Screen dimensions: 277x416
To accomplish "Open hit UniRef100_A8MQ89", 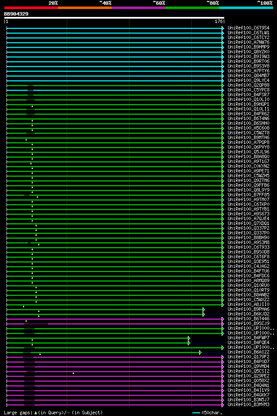I will (x=248, y=281).
